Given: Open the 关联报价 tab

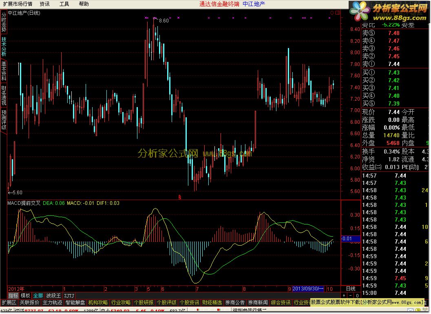Looking at the screenshot, I should pyautogui.click(x=29, y=303).
